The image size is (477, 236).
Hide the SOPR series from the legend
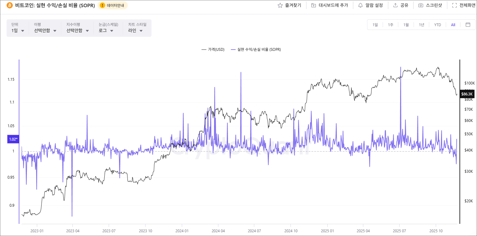(256, 49)
